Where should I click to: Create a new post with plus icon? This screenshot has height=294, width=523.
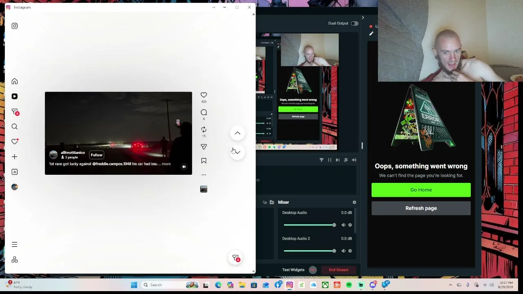(x=15, y=157)
